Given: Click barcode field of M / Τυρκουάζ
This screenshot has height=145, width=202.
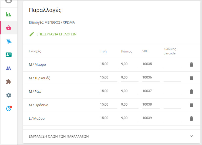Looking at the screenshot, I should [172, 78].
